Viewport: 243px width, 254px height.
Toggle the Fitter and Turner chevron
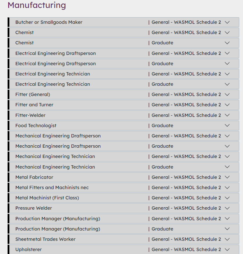pos(227,105)
